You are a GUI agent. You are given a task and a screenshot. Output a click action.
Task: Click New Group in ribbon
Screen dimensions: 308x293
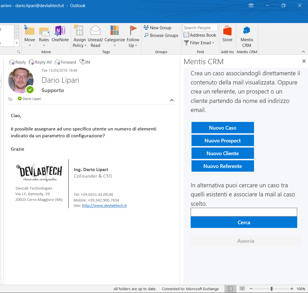click(x=157, y=28)
